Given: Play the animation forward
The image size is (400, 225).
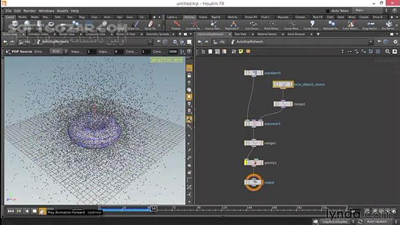Looking at the screenshot, I should 42,211.
